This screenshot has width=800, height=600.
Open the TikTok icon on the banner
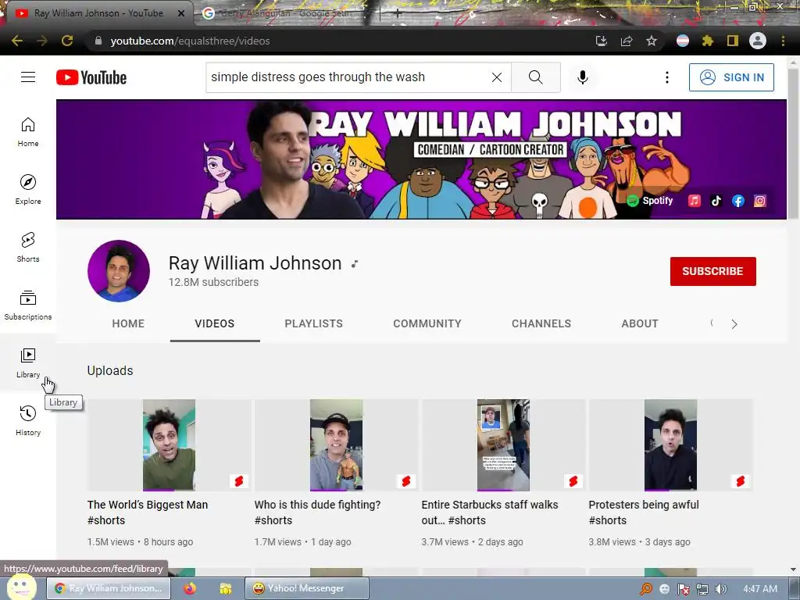[716, 201]
